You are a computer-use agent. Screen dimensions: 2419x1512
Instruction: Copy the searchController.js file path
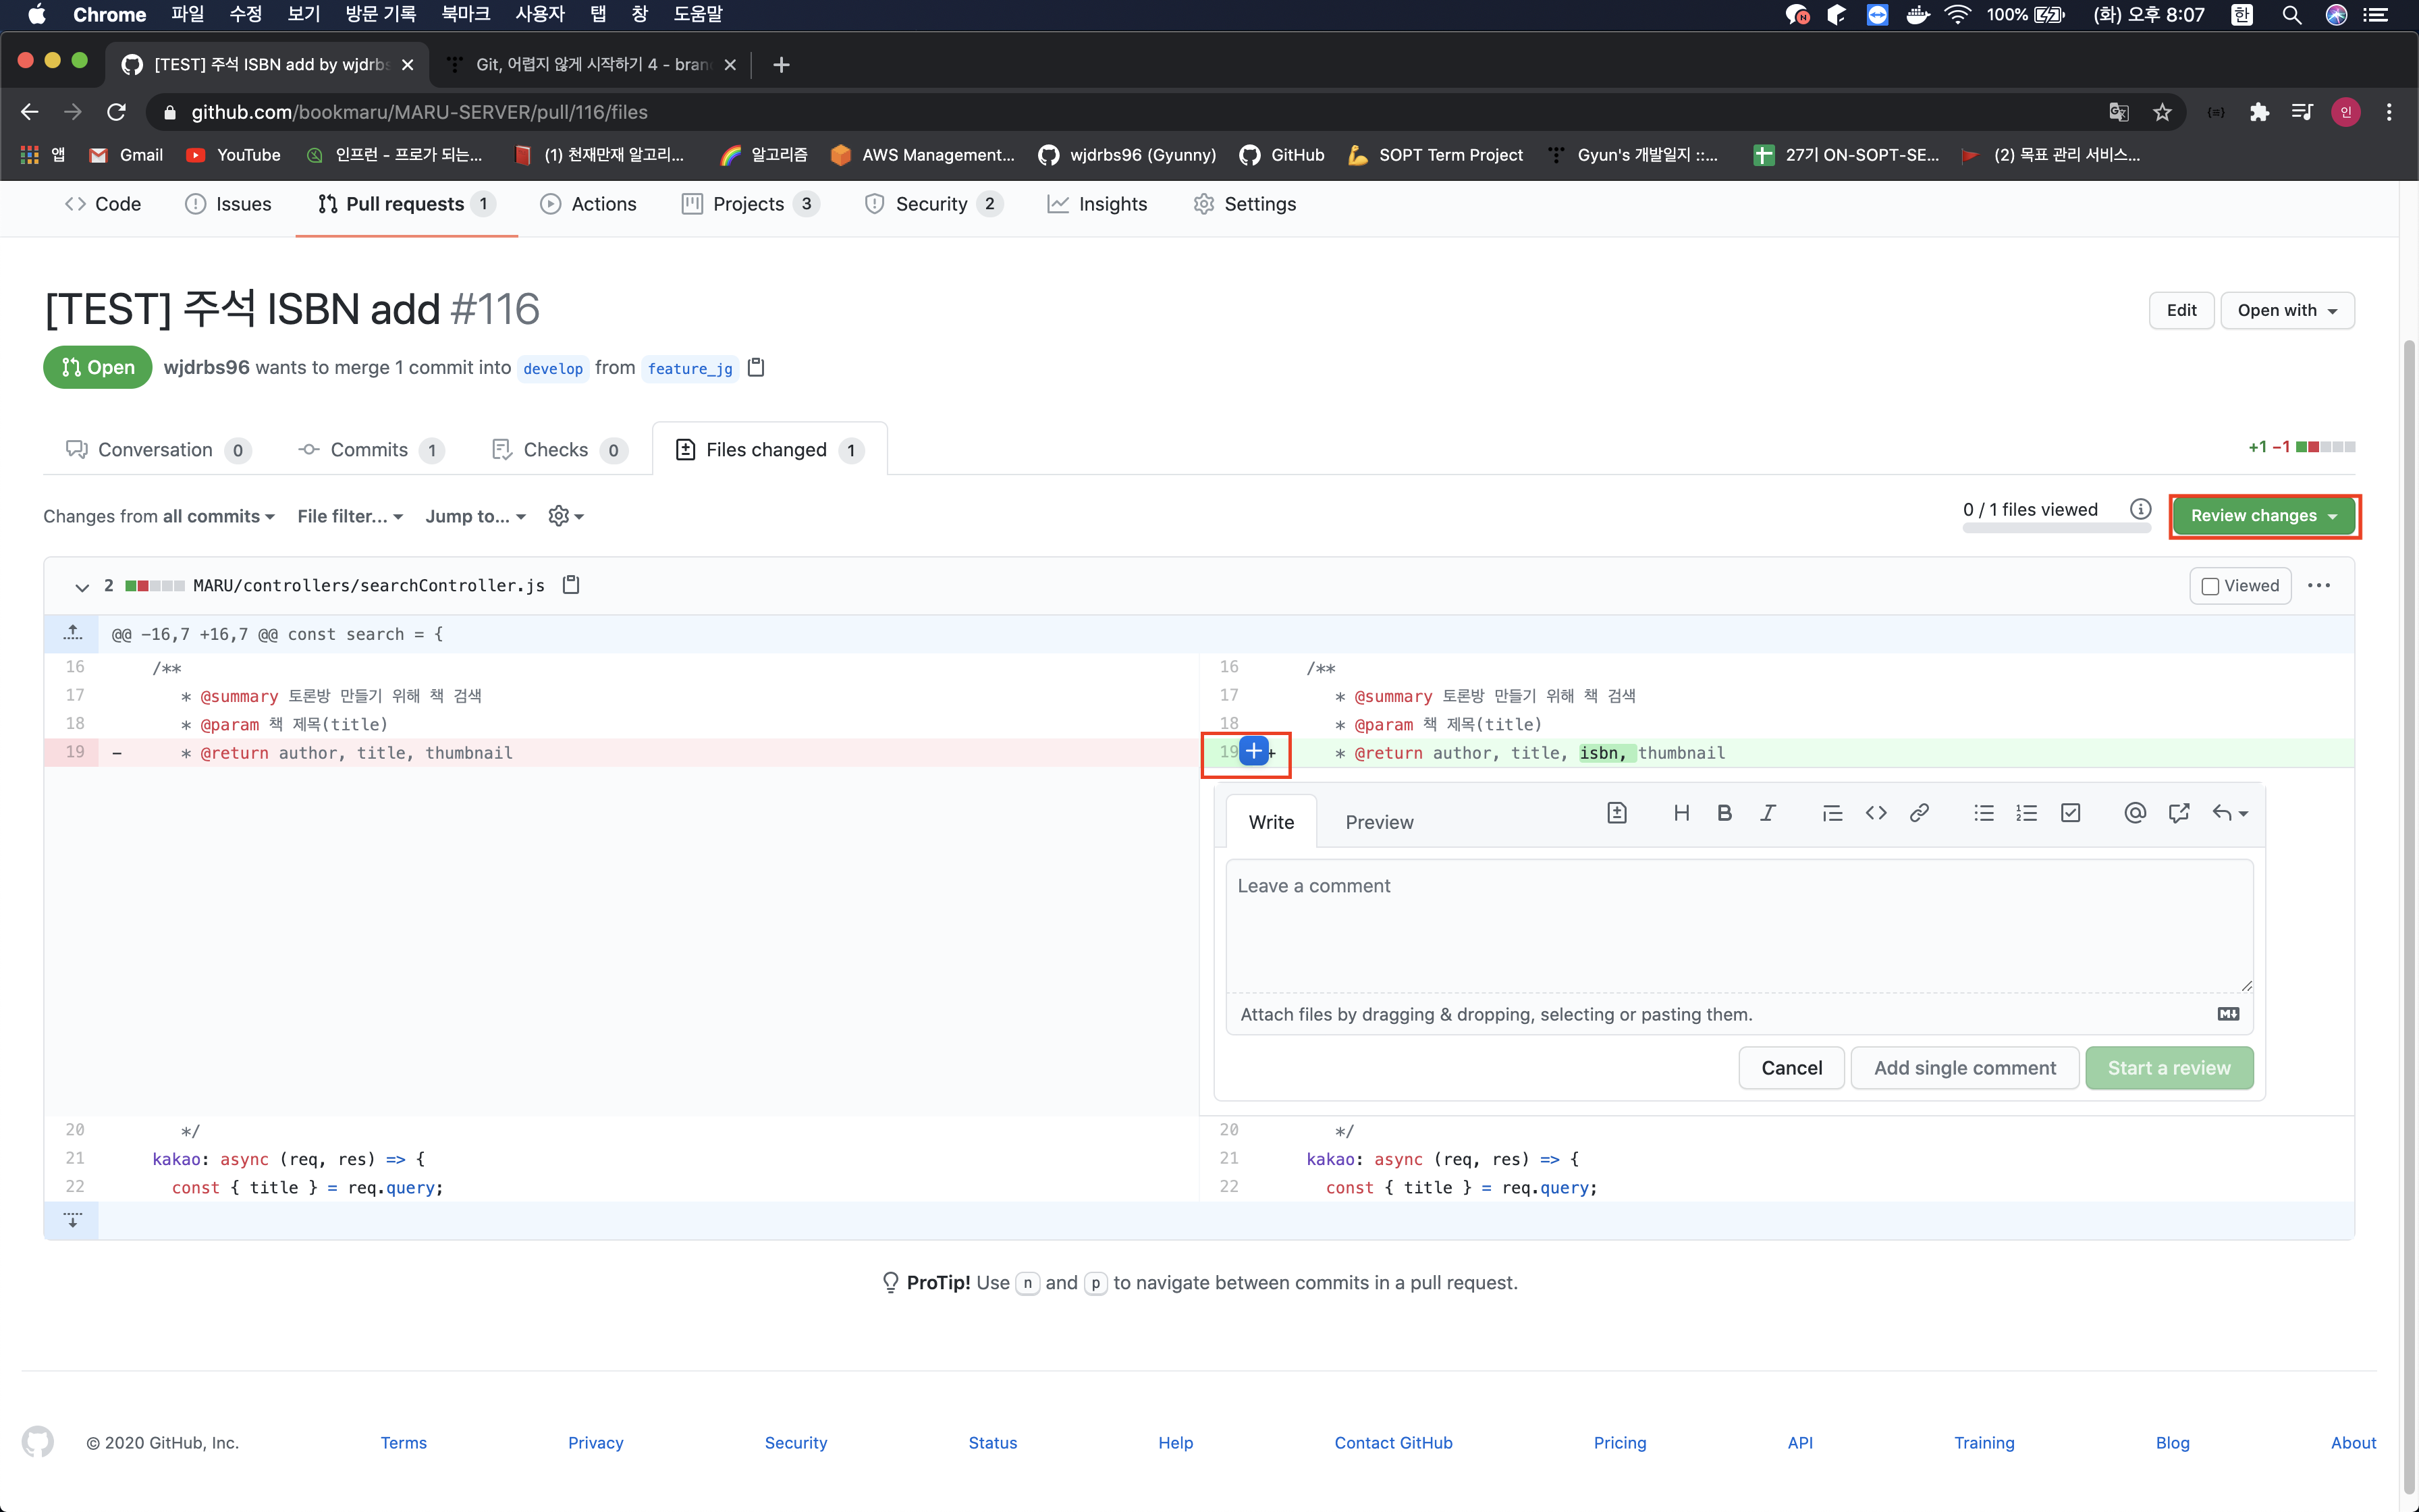click(x=571, y=585)
